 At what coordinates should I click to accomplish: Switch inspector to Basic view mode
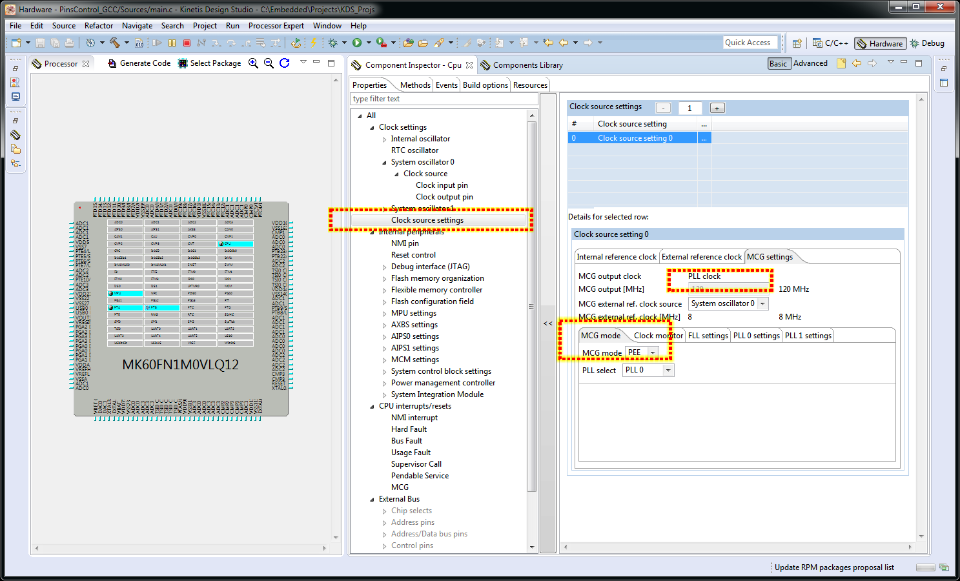[778, 63]
